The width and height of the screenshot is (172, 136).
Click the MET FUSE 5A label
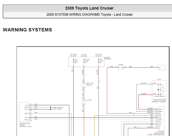[101, 61]
